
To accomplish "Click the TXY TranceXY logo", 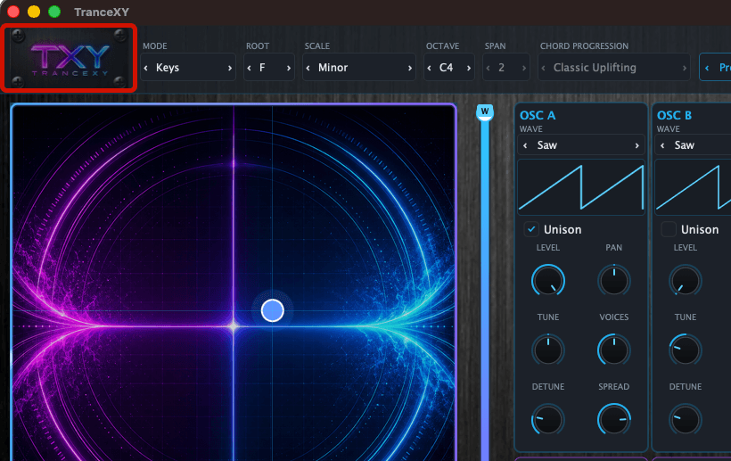I will 69,58.
